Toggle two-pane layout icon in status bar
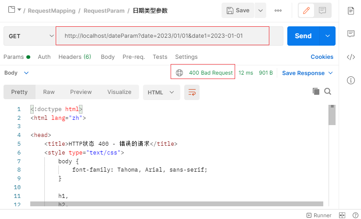The image size is (361, 219). click(342, 215)
